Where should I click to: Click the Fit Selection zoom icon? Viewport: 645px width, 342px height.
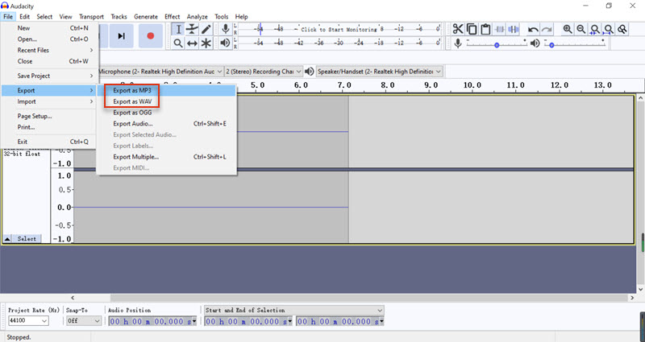click(x=595, y=29)
